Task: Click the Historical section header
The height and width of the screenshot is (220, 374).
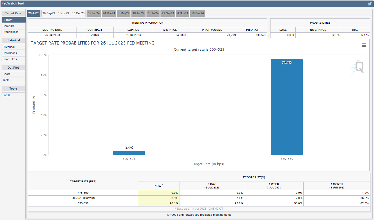Action: click(x=13, y=40)
